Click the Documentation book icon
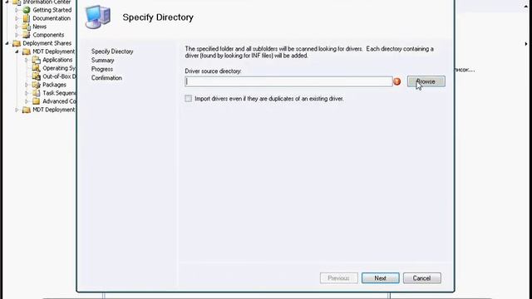Viewport: 532px width, 299px height. pos(27,18)
